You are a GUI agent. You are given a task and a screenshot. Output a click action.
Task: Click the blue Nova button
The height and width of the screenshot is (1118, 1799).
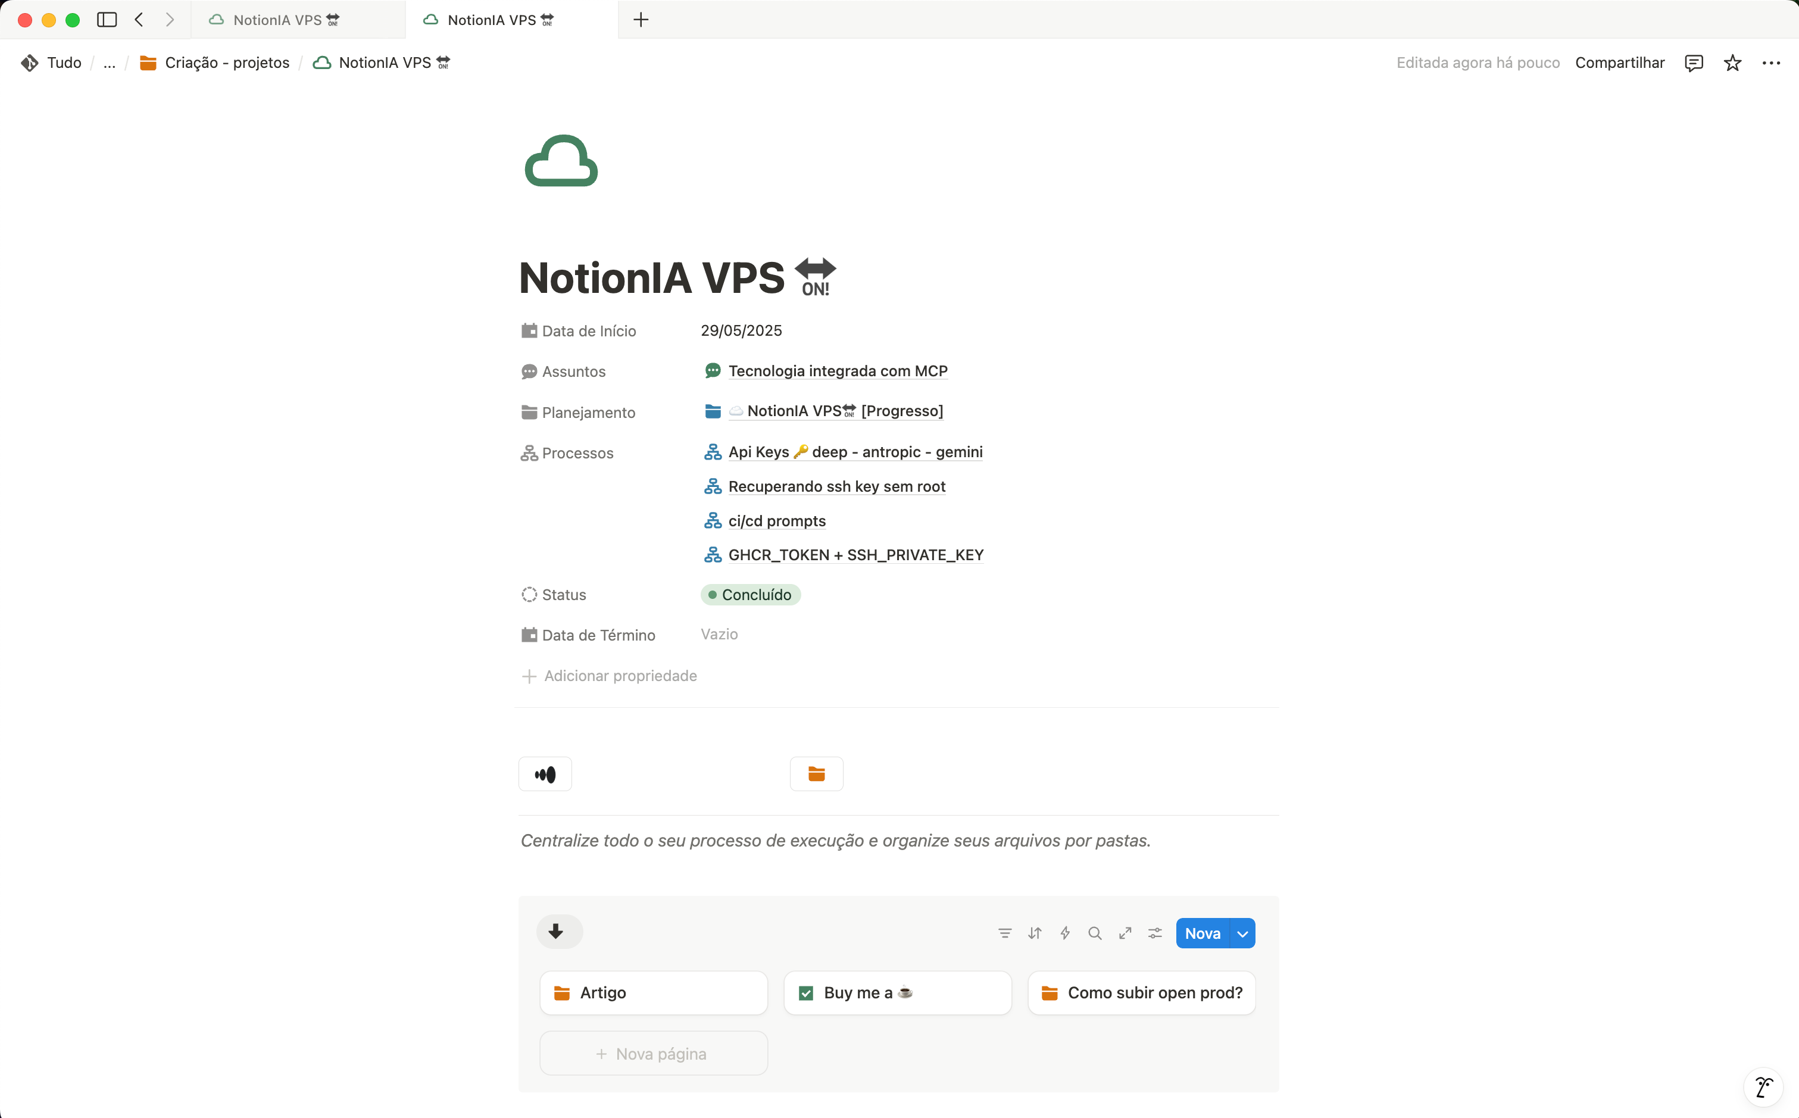[x=1203, y=933]
